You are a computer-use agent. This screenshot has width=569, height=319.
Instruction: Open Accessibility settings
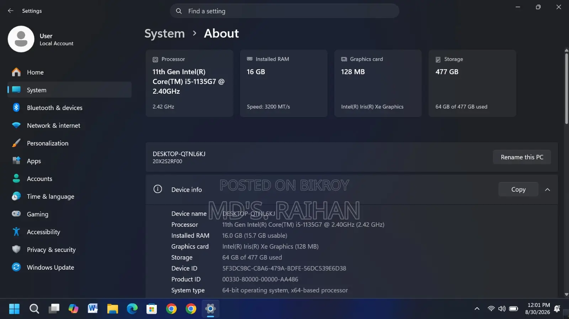click(69, 232)
